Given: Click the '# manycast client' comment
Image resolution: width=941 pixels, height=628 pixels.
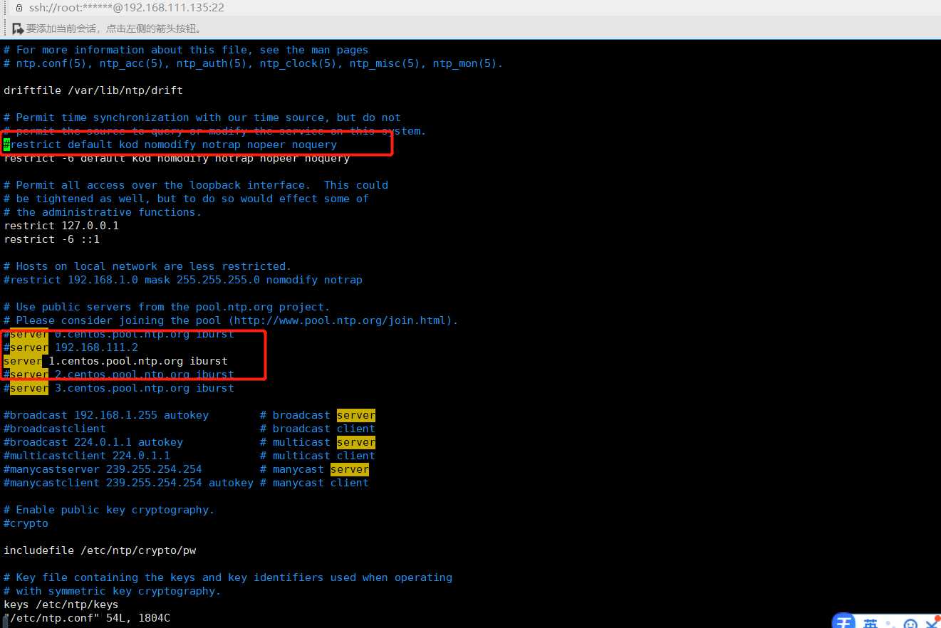Looking at the screenshot, I should 314,483.
